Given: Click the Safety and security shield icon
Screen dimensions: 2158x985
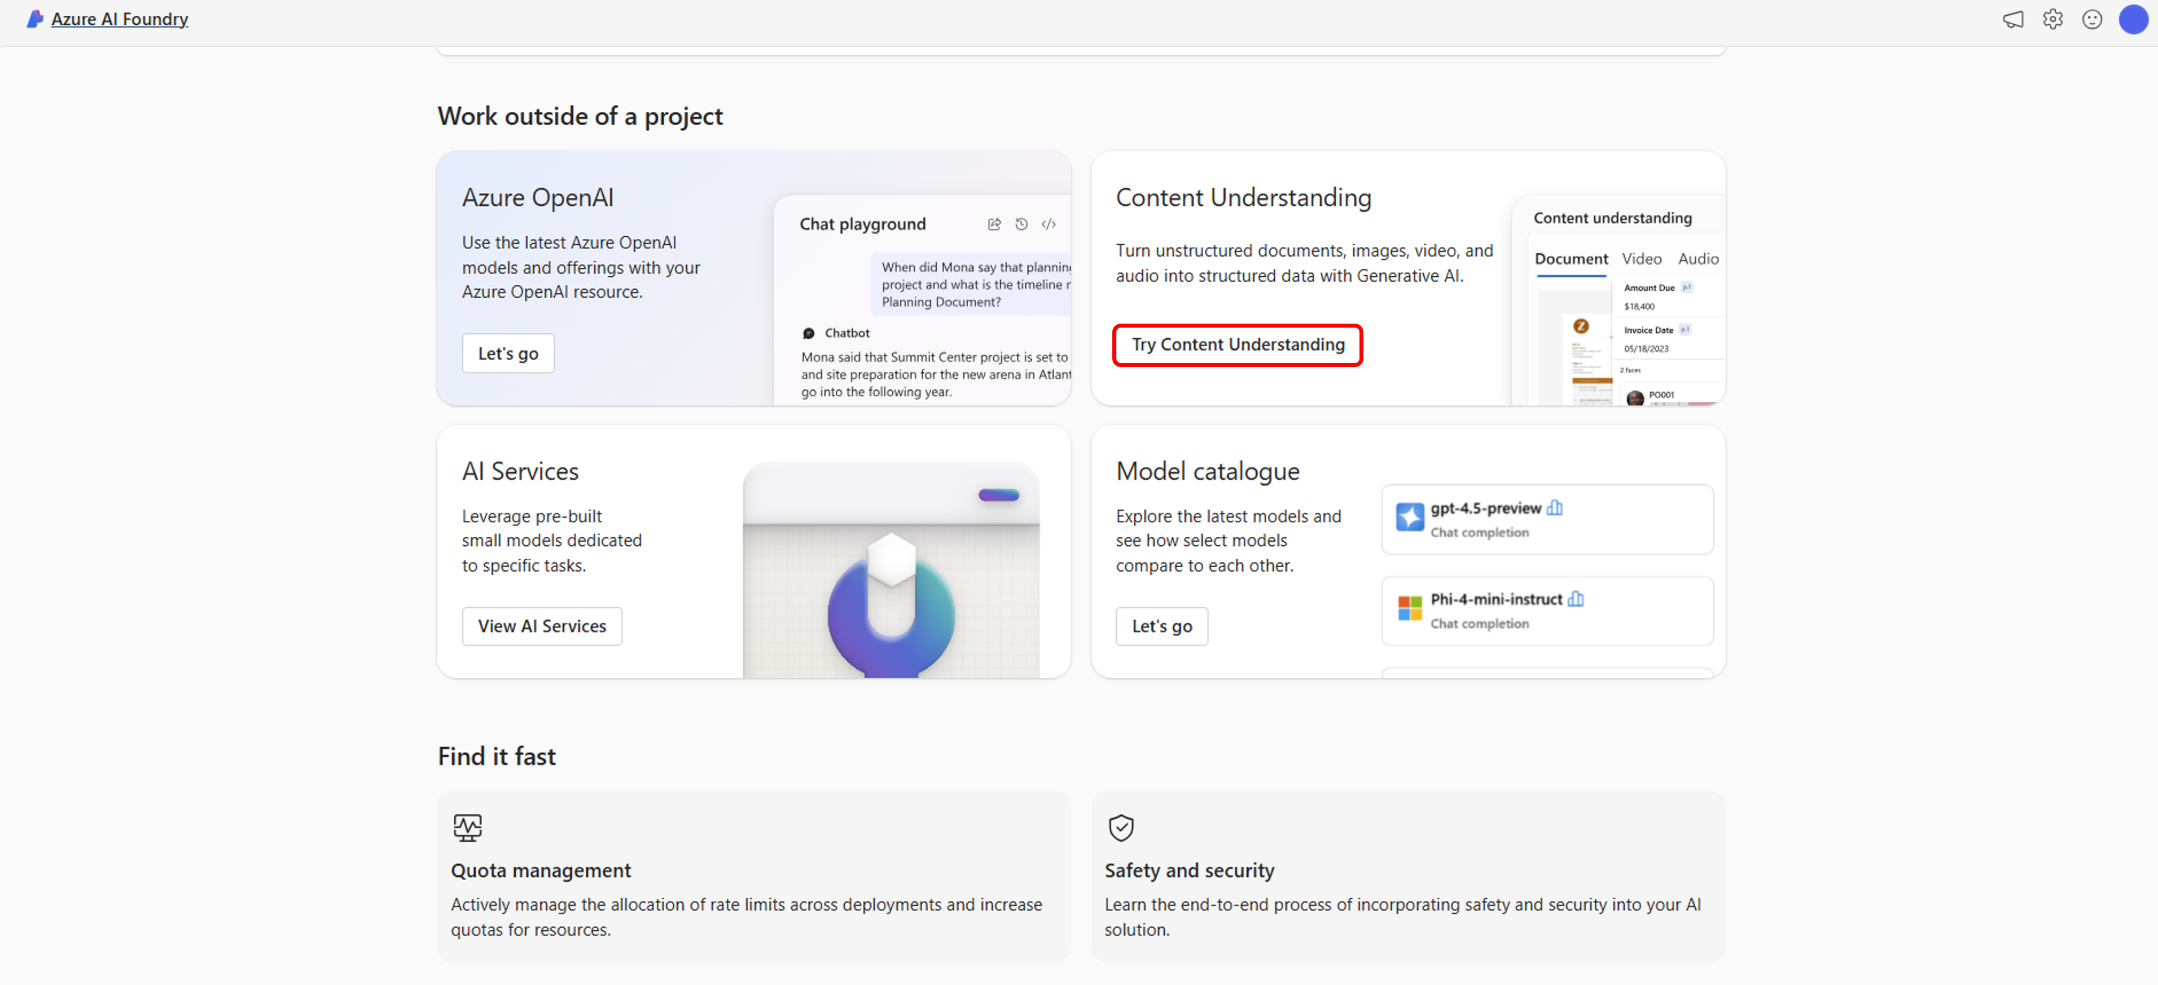Looking at the screenshot, I should [1121, 828].
